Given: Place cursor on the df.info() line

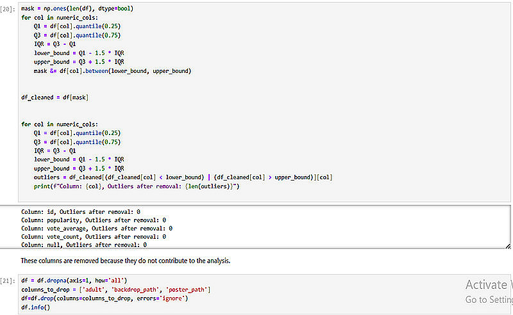Looking at the screenshot, I should [36, 307].
